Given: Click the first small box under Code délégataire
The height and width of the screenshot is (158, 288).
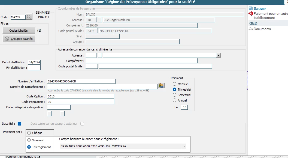Looking at the screenshot, I should pyautogui.click(x=49, y=114).
